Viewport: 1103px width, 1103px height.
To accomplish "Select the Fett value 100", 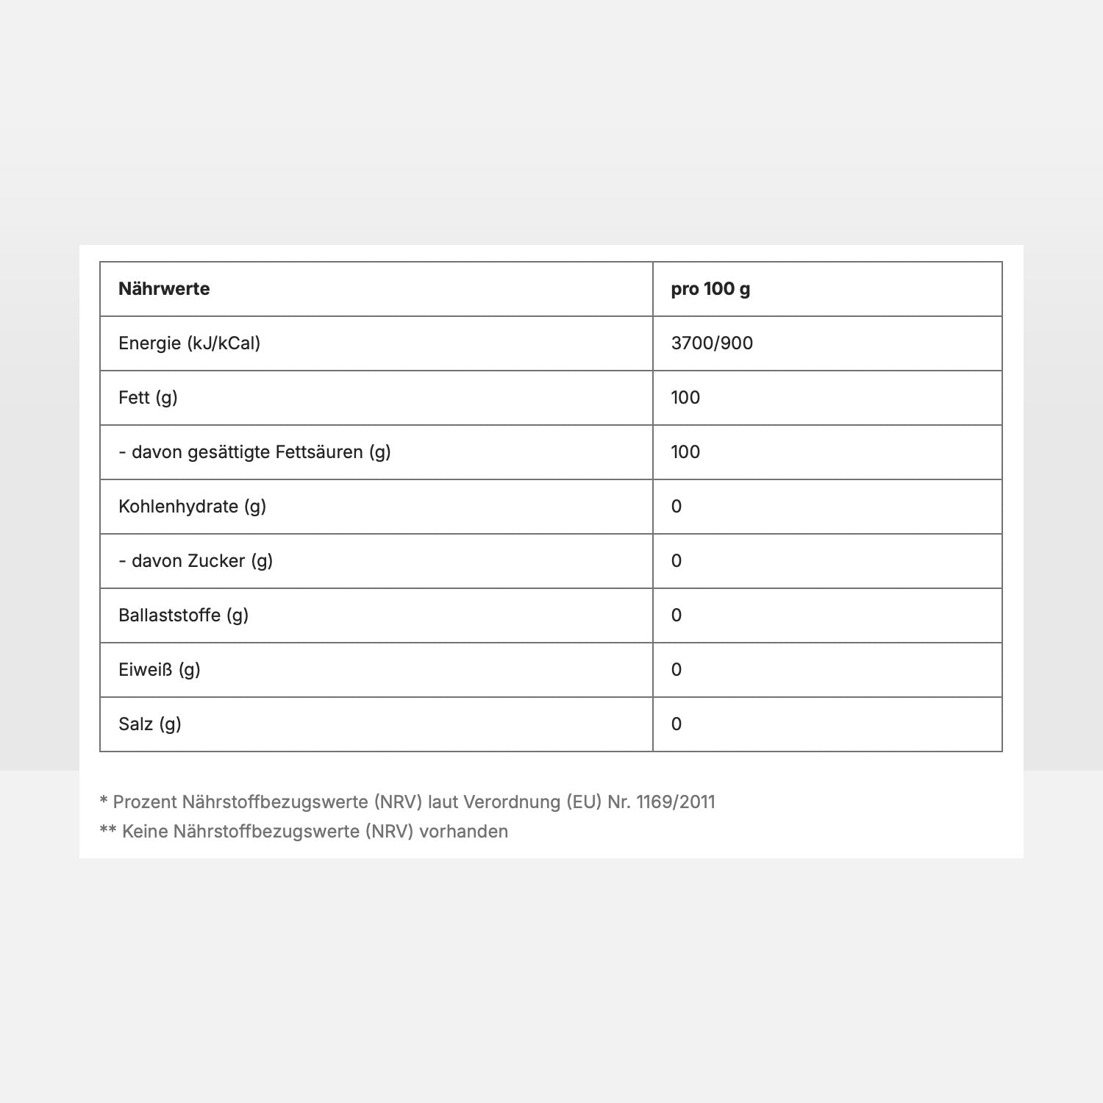I will [685, 398].
